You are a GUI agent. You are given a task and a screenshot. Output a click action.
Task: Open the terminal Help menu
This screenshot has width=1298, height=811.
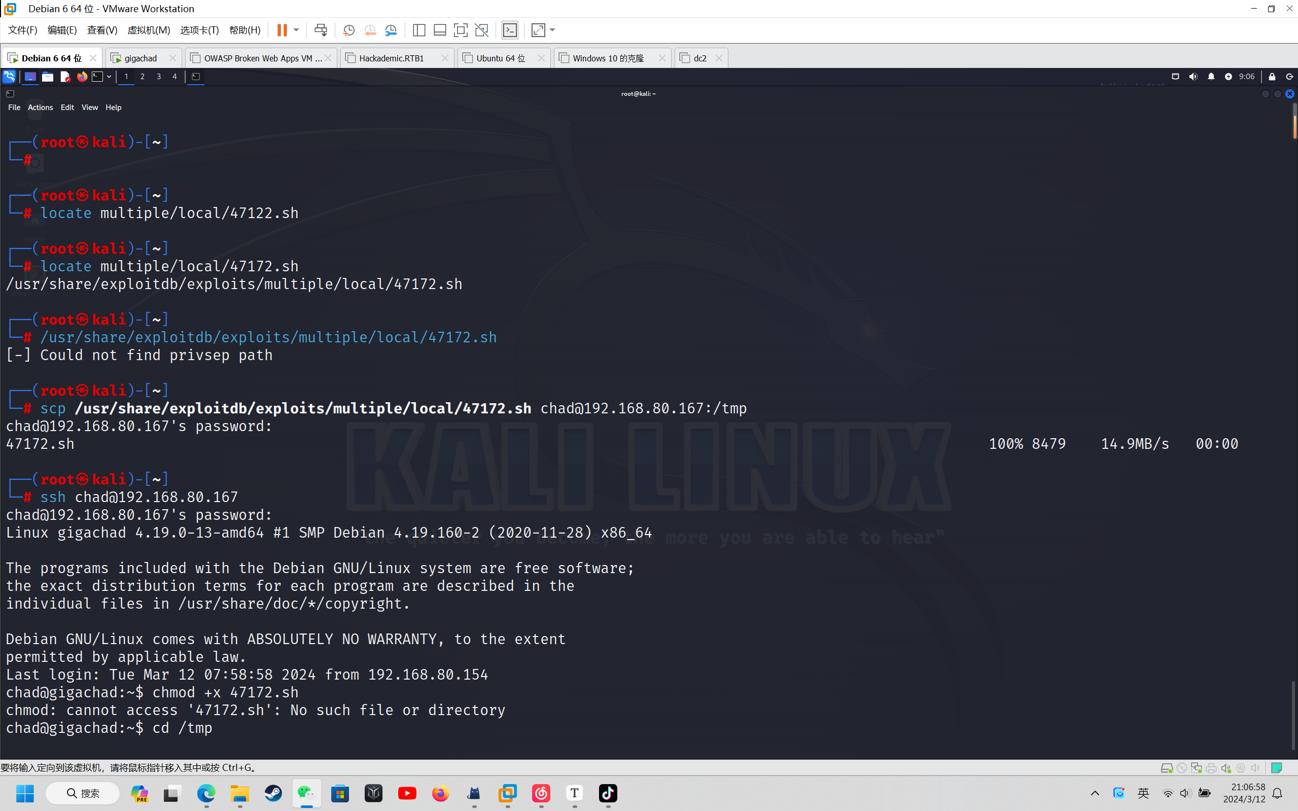point(113,108)
